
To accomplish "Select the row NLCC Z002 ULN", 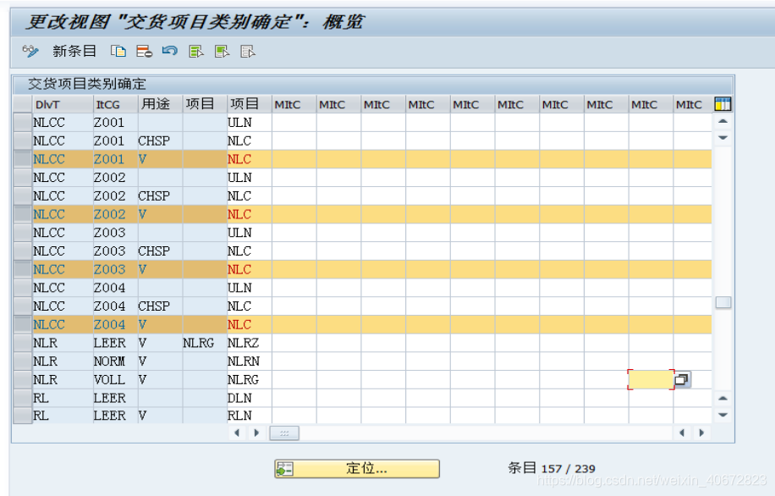I will [23, 178].
